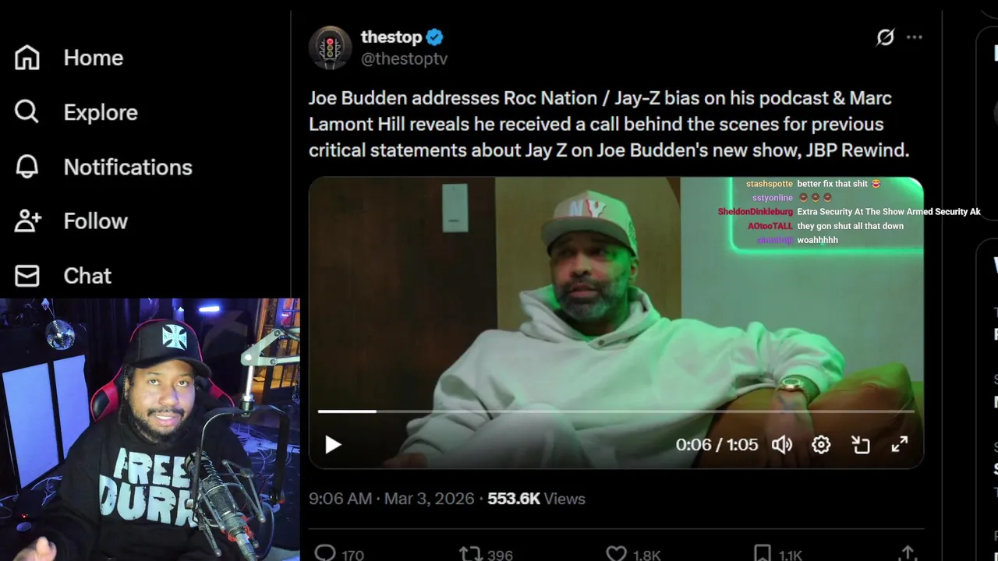
Task: Open video settings gear menu
Action: (x=821, y=445)
